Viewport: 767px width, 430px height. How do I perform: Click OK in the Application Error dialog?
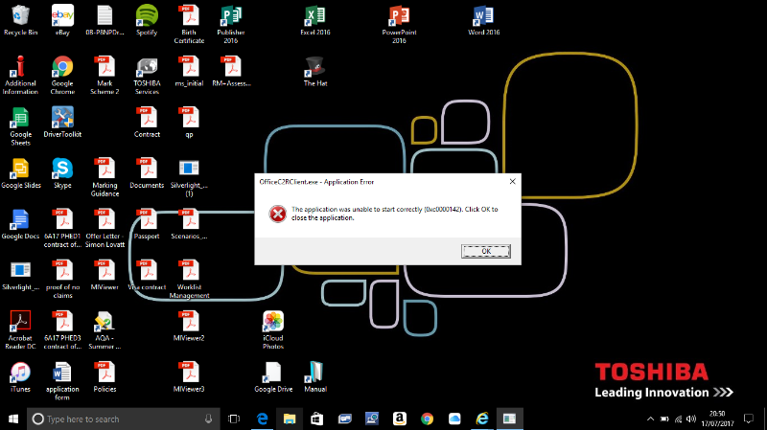[x=486, y=251]
